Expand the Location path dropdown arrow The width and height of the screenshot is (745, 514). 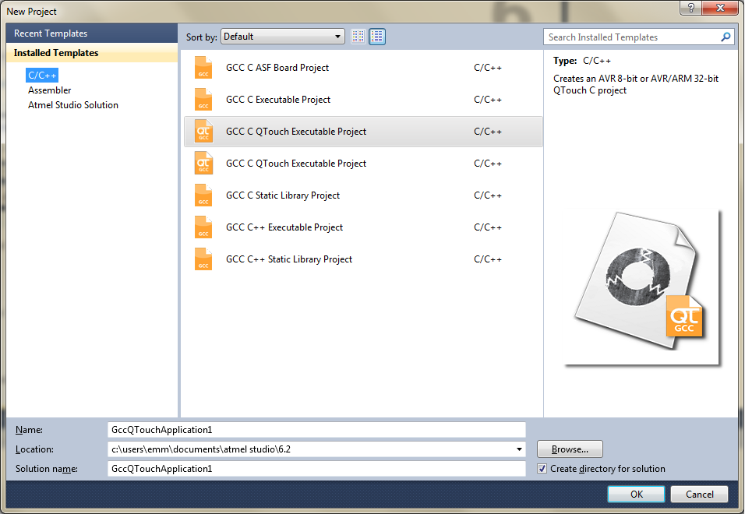tap(519, 449)
